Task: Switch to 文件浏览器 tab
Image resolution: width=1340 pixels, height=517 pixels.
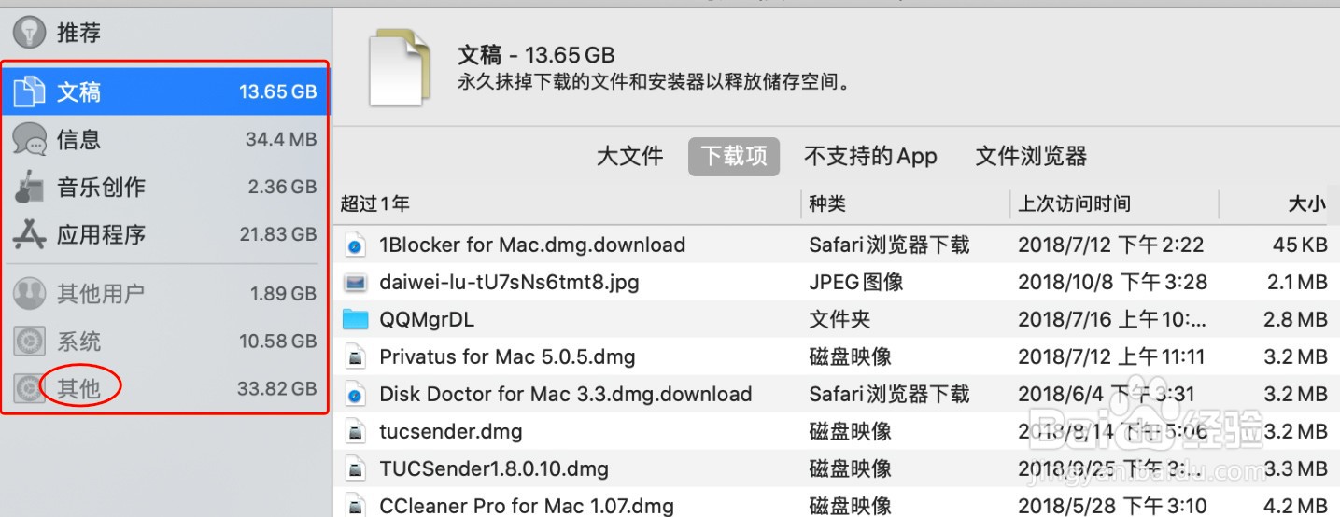Action: point(1031,156)
